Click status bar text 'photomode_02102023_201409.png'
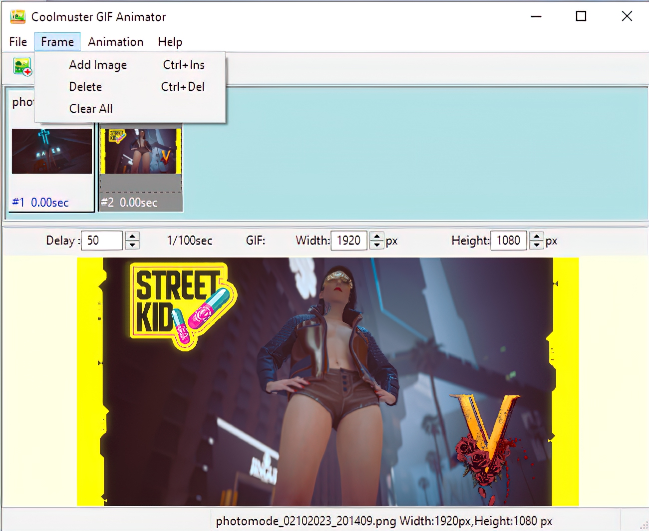 [x=306, y=521]
